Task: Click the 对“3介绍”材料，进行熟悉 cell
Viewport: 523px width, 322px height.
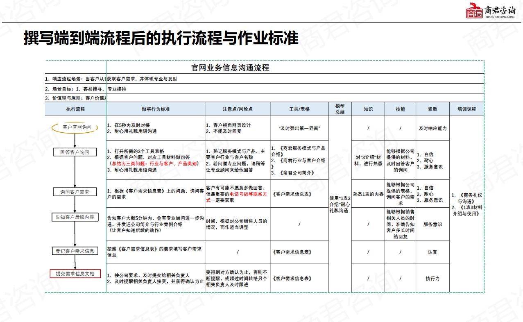Action: (x=368, y=160)
